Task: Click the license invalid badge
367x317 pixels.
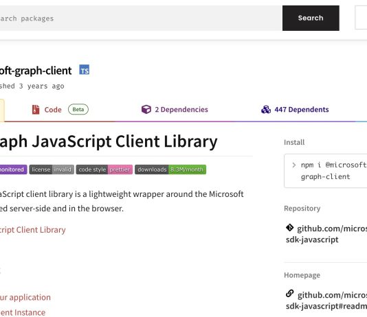Action: coord(52,169)
